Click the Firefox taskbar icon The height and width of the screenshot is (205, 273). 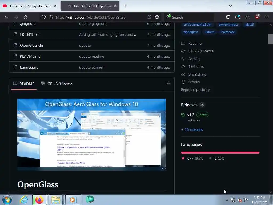(x=39, y=200)
